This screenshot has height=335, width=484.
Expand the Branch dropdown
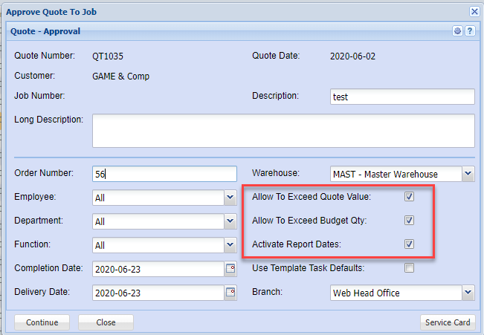pos(468,293)
